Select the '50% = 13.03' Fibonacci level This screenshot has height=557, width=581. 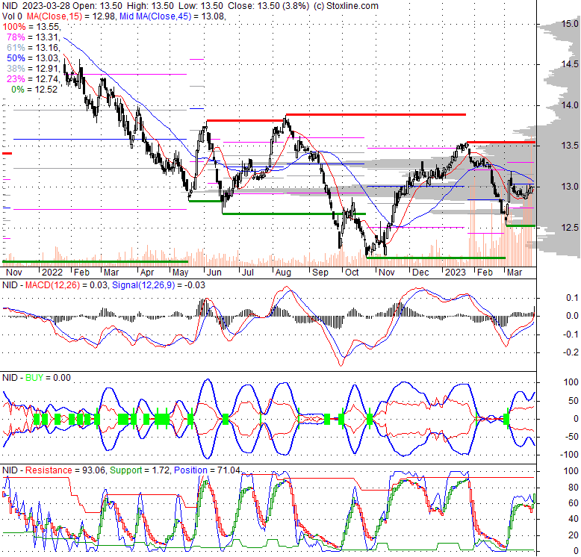pos(33,57)
